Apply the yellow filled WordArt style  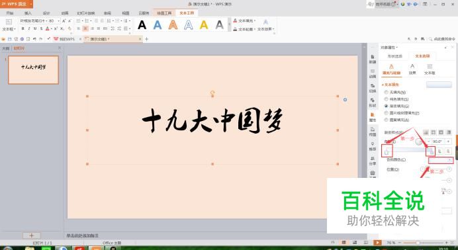click(x=204, y=24)
